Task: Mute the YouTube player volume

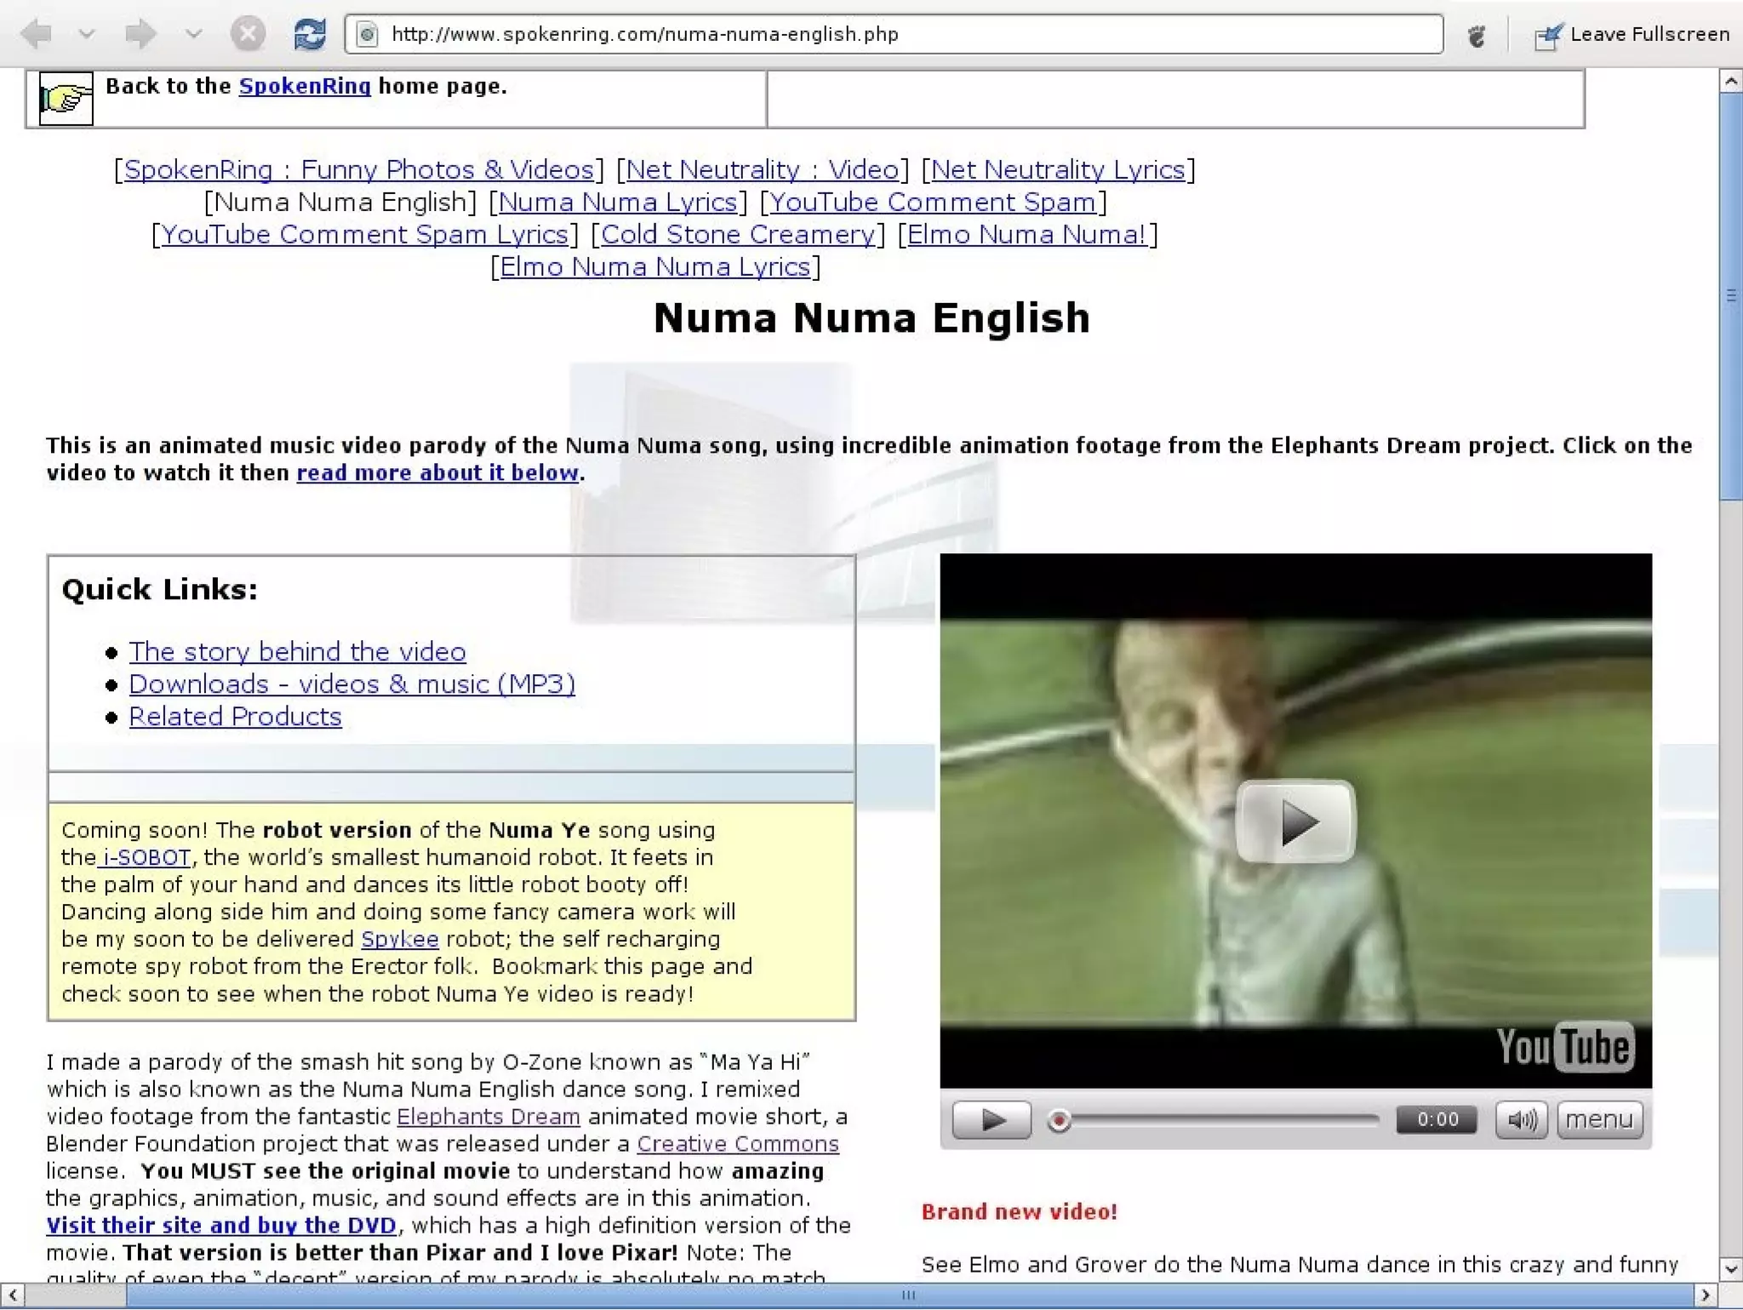Action: pyautogui.click(x=1522, y=1119)
